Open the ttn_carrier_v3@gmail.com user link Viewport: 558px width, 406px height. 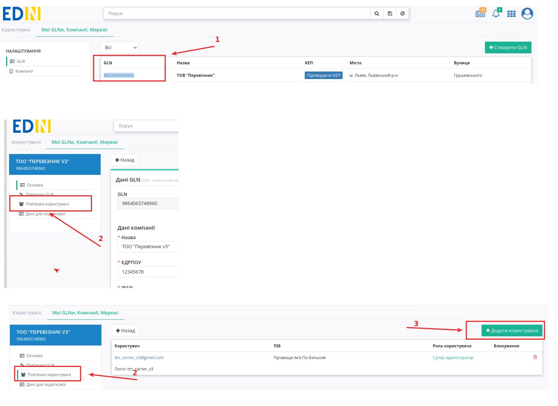pos(139,358)
